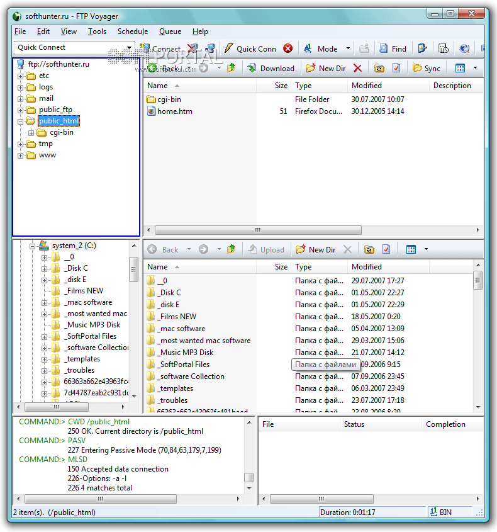This screenshot has width=497, height=532.
Task: Click the red-checkmark document icon in remote toolbar
Action: pyautogui.click(x=396, y=68)
